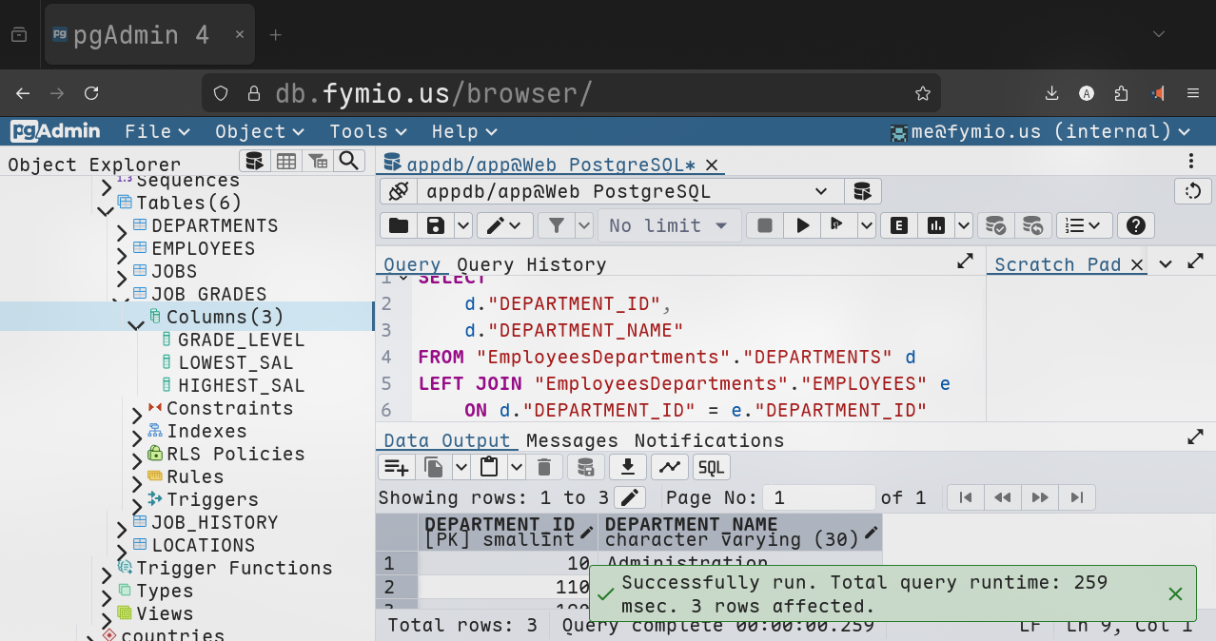Screen dimensions: 1216x641
Task: Click the Open File folder icon
Action: coord(399,225)
